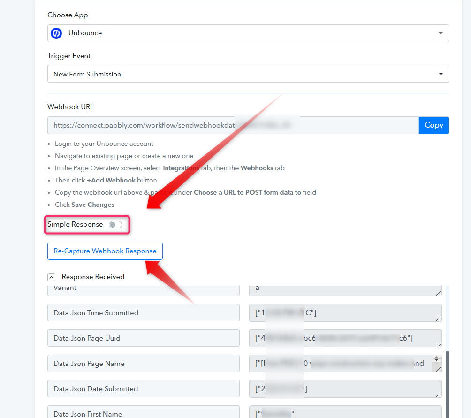Viewport: 471px width, 418px height.
Task: Click the Data Json Date Submitted value box
Action: [x=345, y=389]
